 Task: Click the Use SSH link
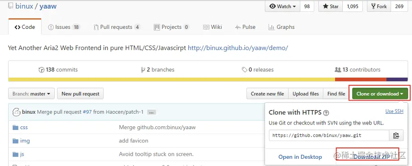(x=394, y=111)
